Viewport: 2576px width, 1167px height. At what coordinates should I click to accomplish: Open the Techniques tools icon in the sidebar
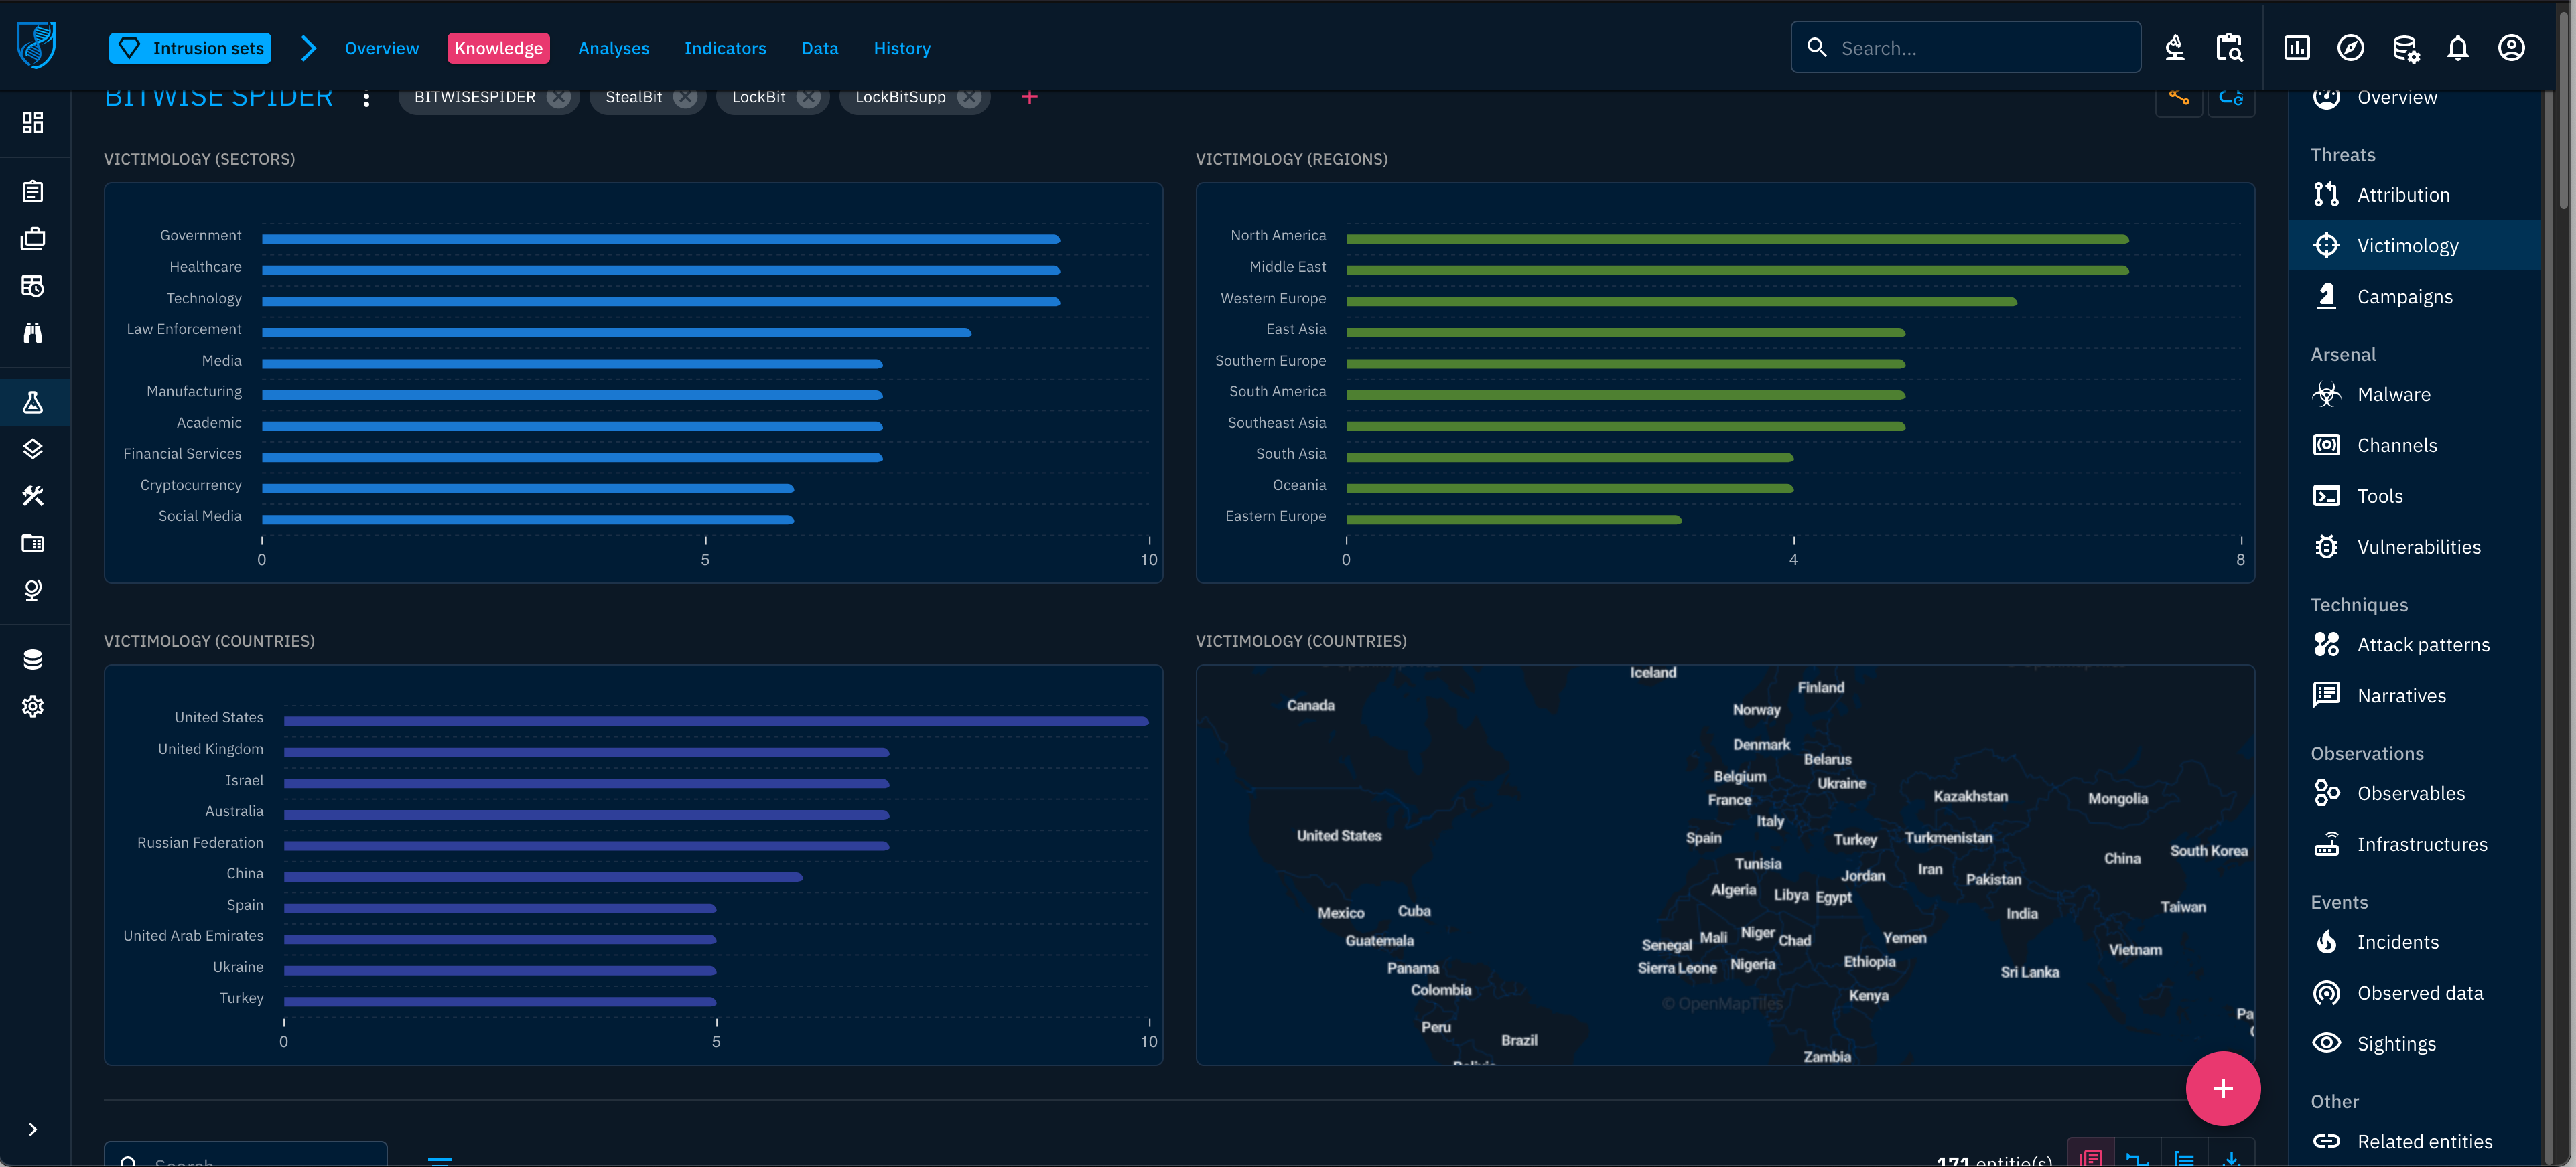[x=33, y=495]
